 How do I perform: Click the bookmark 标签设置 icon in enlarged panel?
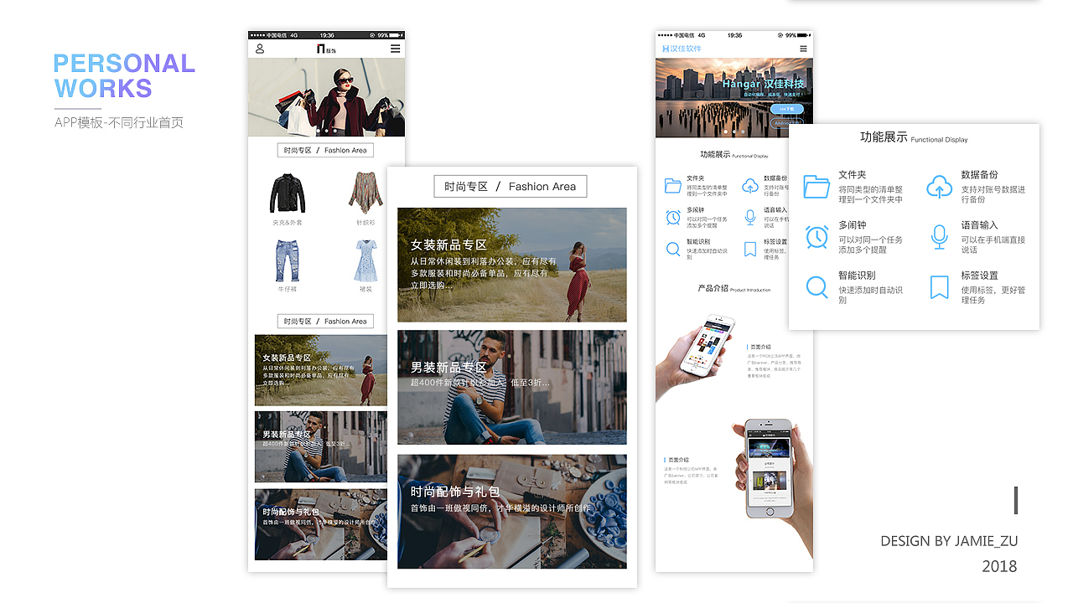[x=939, y=287]
